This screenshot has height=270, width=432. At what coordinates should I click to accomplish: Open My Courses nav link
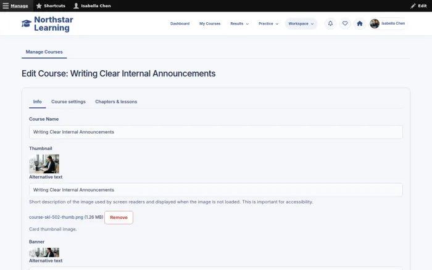click(x=210, y=23)
